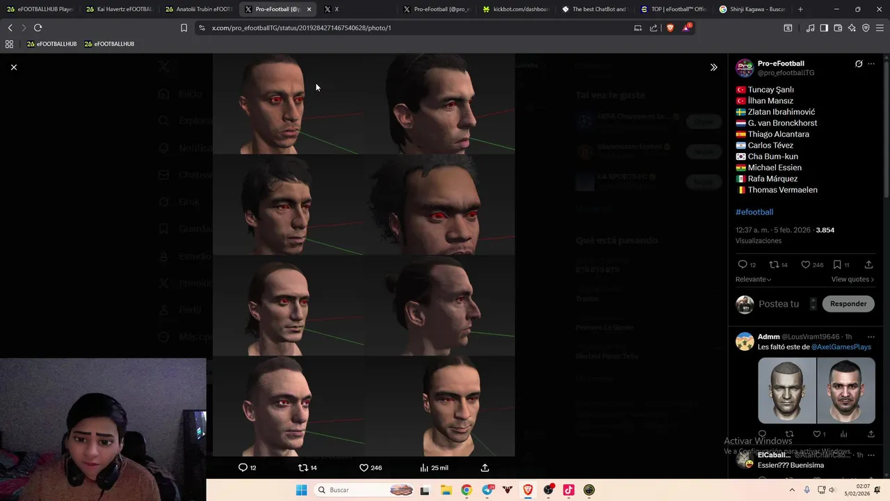Open Telegram from taskbar
Screen dimensions: 890x501
coord(487,490)
